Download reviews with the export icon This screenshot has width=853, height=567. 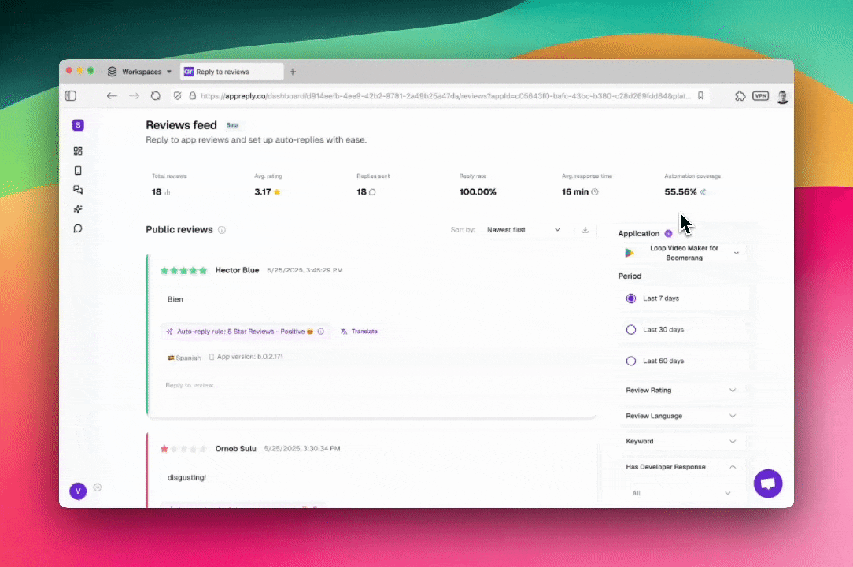pos(585,230)
